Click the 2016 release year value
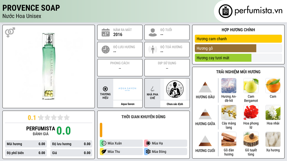287x161 pixels. coord(118,34)
